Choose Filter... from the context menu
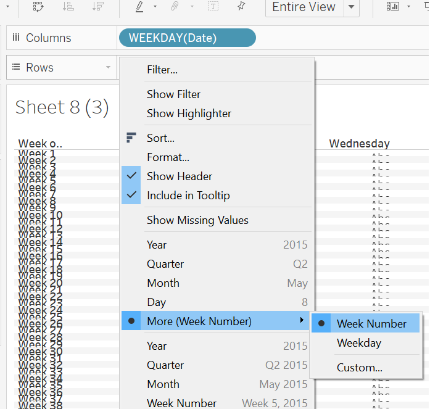 pyautogui.click(x=162, y=70)
